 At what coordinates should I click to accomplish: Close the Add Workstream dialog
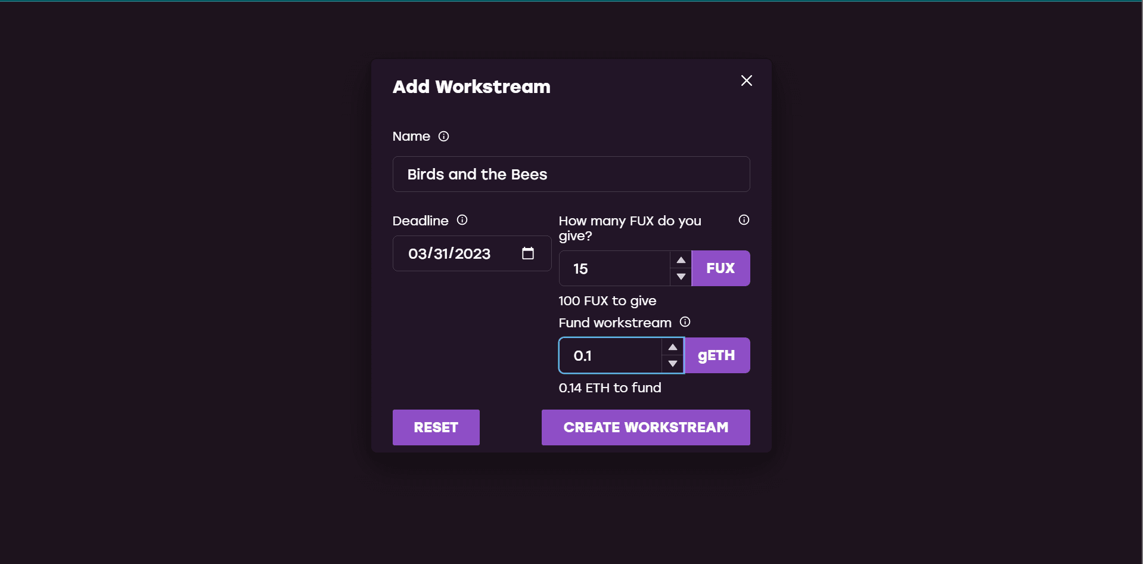(x=746, y=80)
